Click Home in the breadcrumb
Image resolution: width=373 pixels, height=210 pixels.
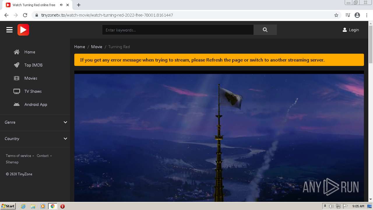80,47
